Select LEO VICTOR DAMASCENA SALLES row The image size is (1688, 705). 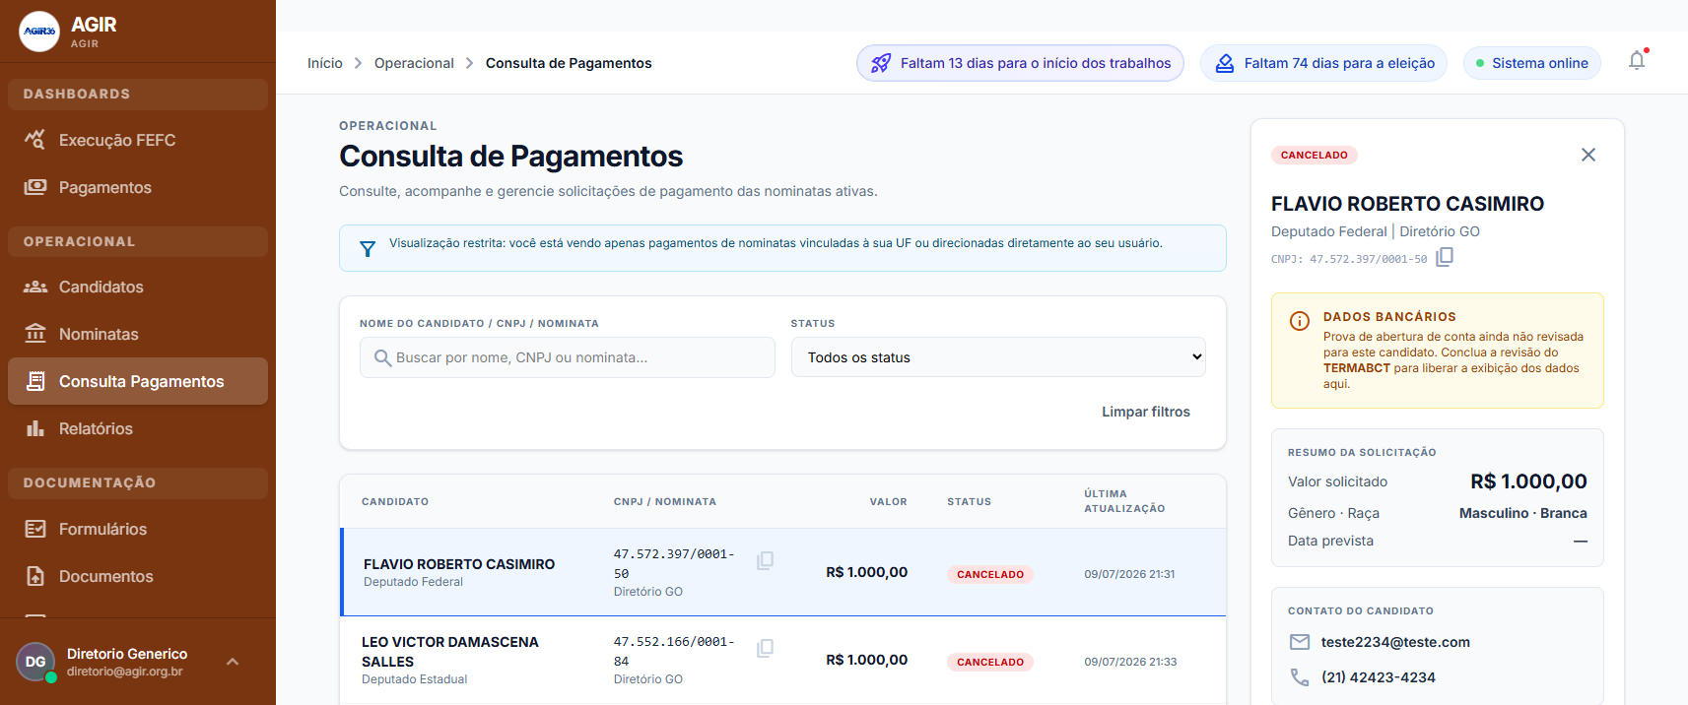tap(783, 660)
